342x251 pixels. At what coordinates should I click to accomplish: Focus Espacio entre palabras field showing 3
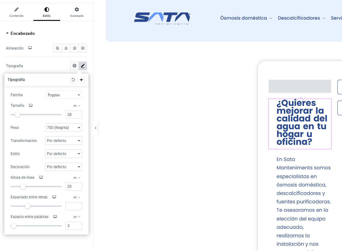[74, 226]
